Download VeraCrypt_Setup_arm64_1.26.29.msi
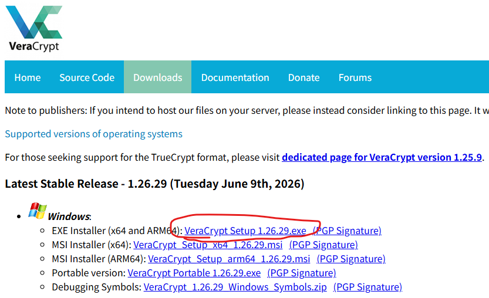 (229, 259)
